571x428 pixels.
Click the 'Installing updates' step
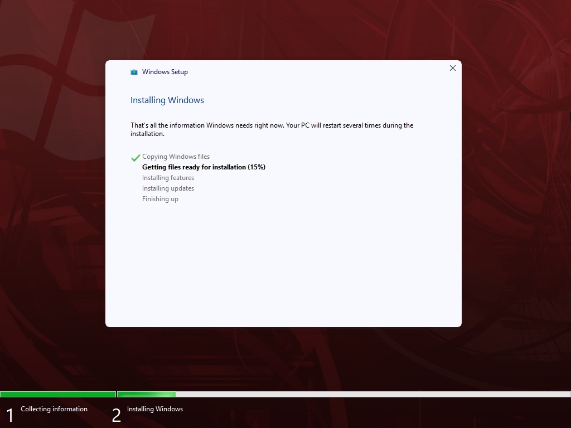[168, 188]
